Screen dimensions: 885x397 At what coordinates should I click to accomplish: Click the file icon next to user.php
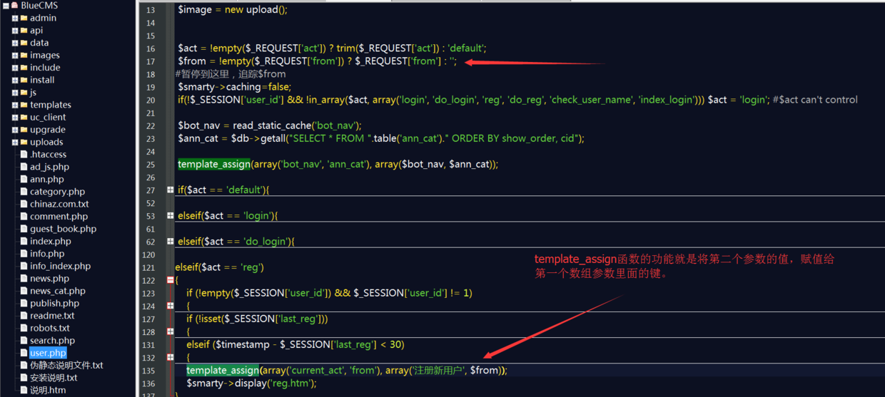point(24,353)
